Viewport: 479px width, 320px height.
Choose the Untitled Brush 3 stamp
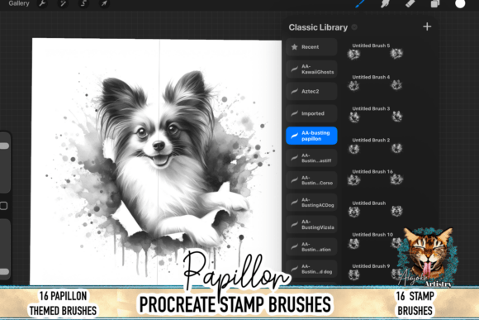pyautogui.click(x=375, y=114)
